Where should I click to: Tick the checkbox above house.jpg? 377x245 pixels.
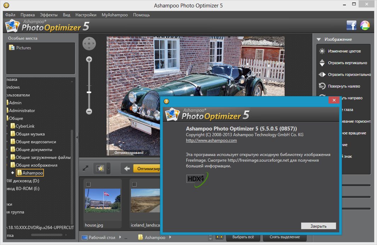point(88,184)
